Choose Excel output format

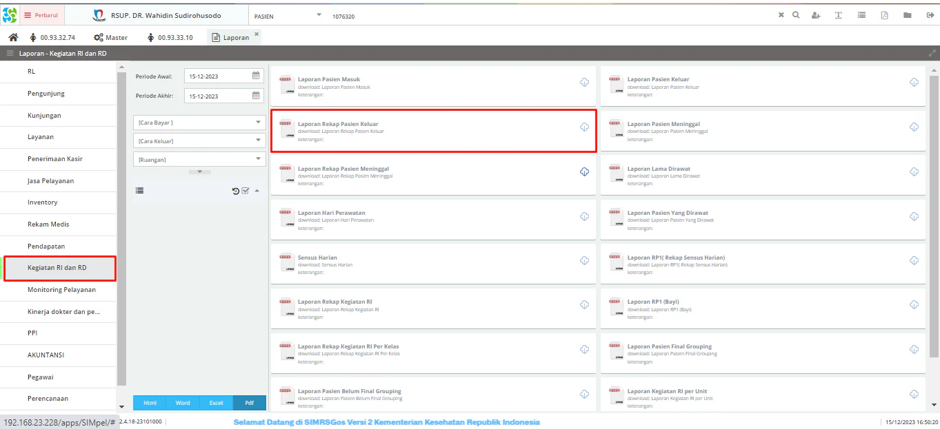(x=216, y=403)
